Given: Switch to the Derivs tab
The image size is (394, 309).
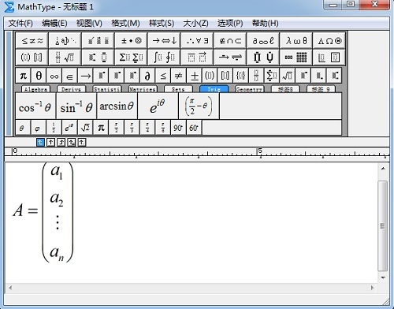Looking at the screenshot, I should point(71,89).
